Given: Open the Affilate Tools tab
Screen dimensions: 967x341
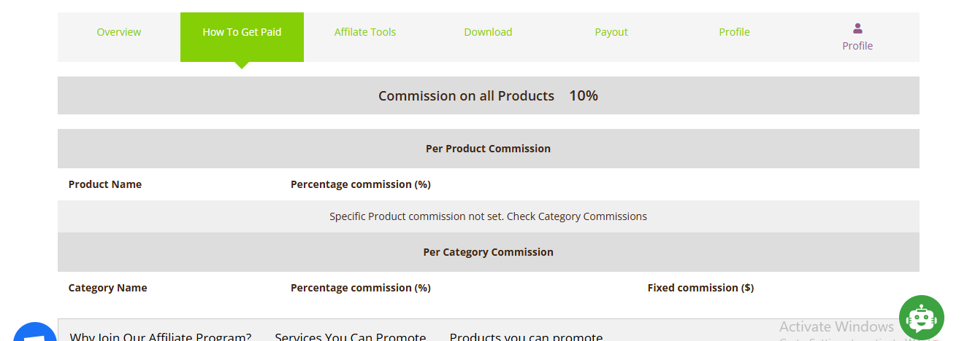Looking at the screenshot, I should (x=365, y=32).
